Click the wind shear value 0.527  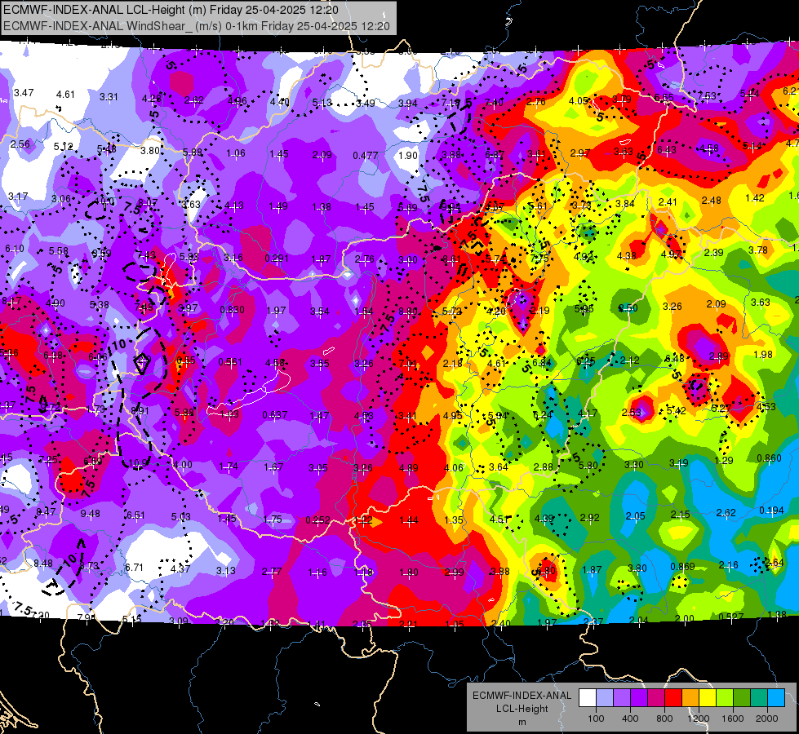[x=730, y=617]
